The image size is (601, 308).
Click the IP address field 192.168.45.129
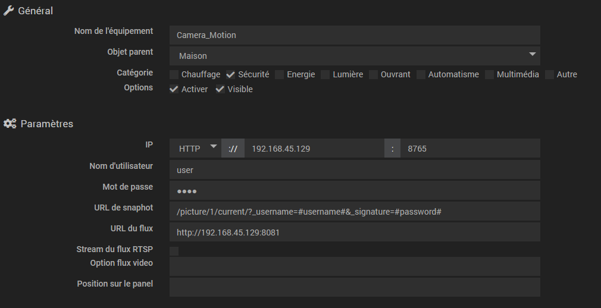314,149
